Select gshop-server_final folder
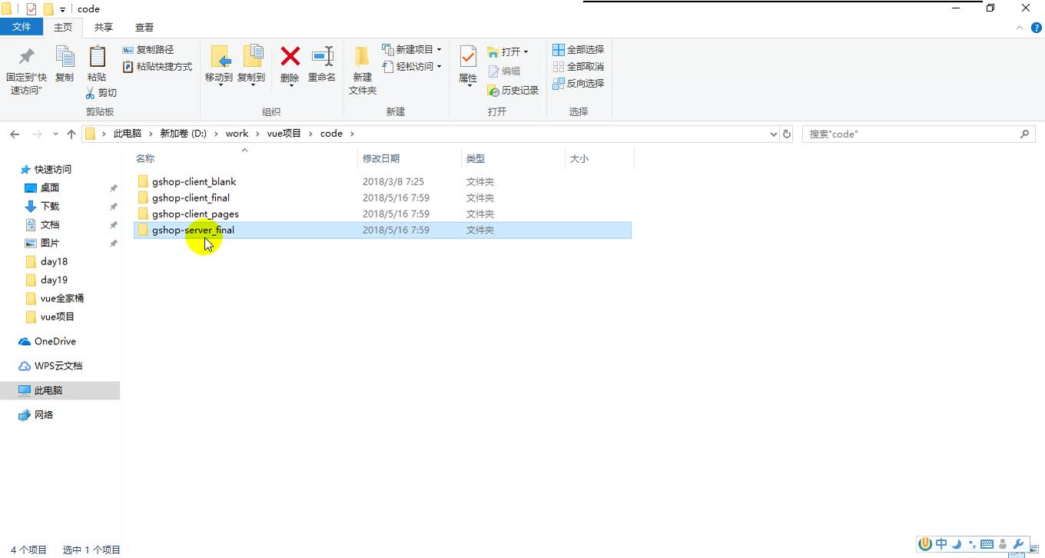1045x558 pixels. (x=383, y=230)
